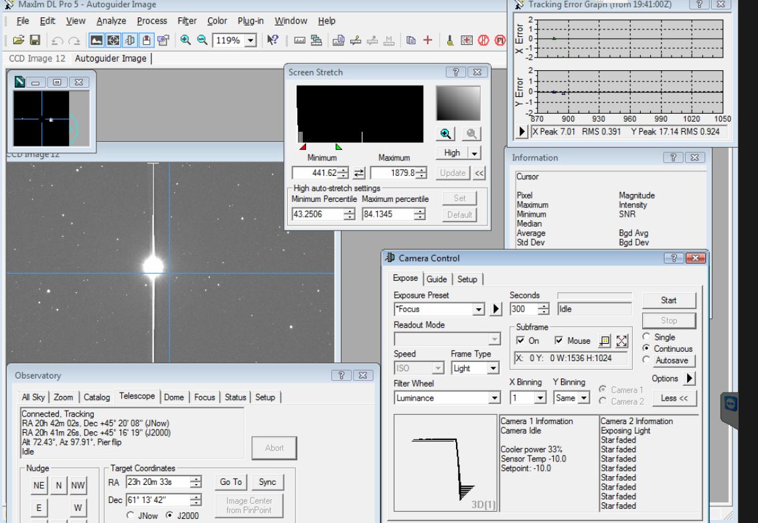The height and width of the screenshot is (523, 758).
Task: Click the NE nudge button
Action: click(x=39, y=486)
